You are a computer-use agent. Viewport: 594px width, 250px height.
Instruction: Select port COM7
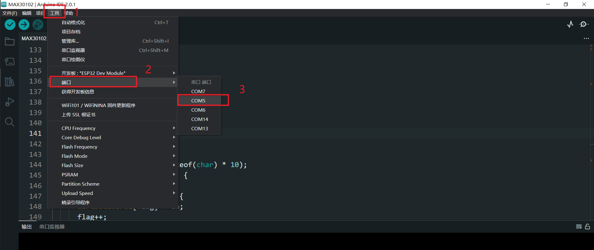[199, 91]
